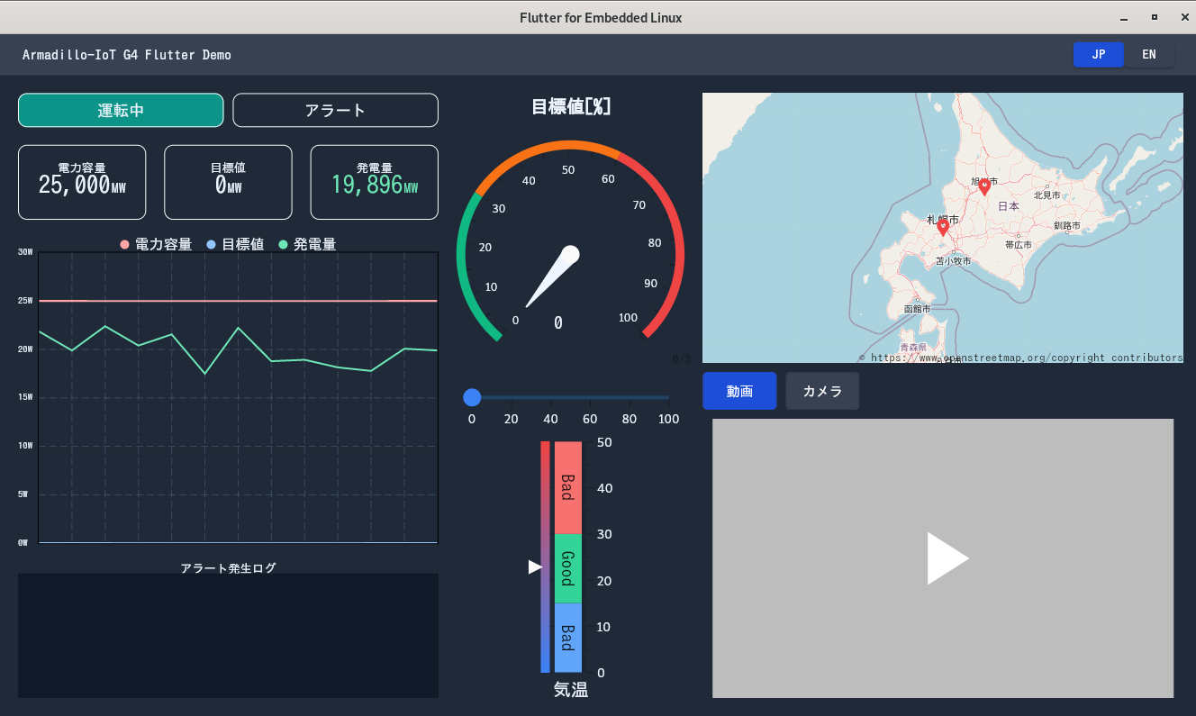1196x716 pixels.
Task: Switch language to JP
Action: (x=1098, y=55)
